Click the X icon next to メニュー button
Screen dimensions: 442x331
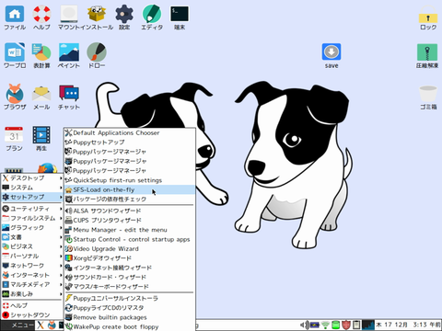pos(41,325)
